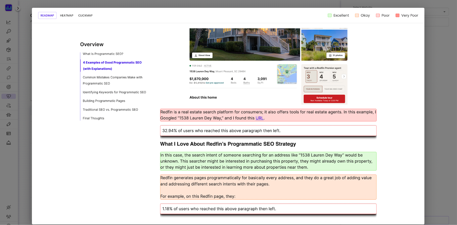This screenshot has height=225, width=457.
Task: Open the cube box icon in sidebar
Action: 9,50
